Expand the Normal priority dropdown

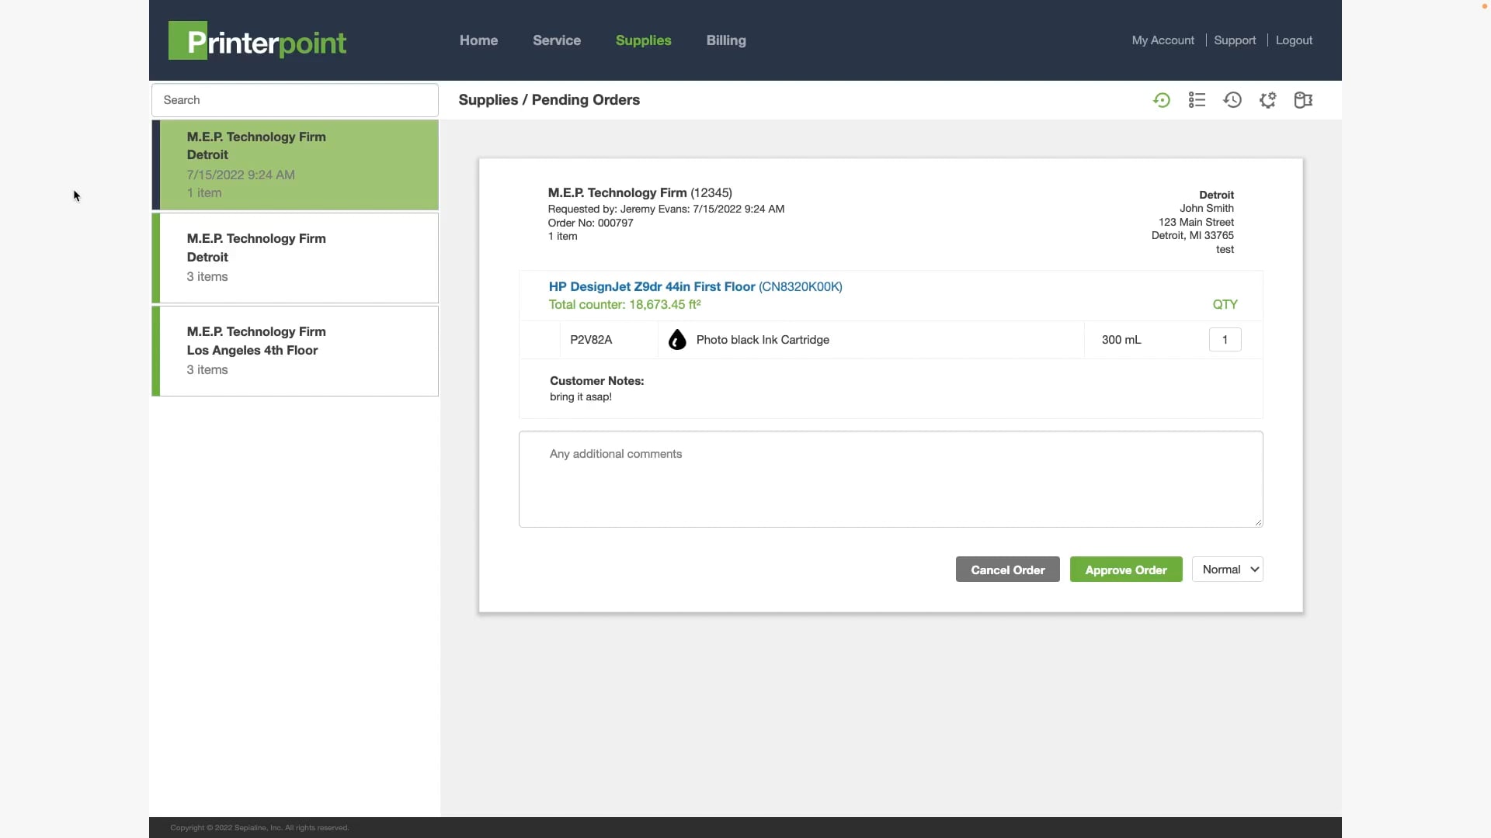(1227, 569)
